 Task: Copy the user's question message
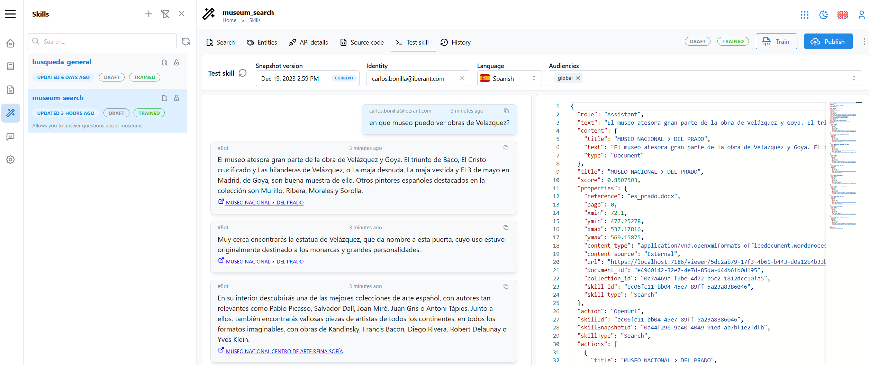(506, 111)
